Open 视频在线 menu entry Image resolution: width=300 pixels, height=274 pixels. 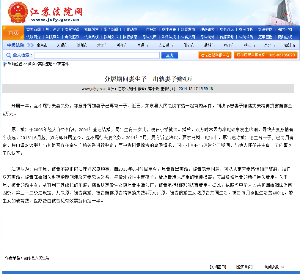(x=285, y=37)
